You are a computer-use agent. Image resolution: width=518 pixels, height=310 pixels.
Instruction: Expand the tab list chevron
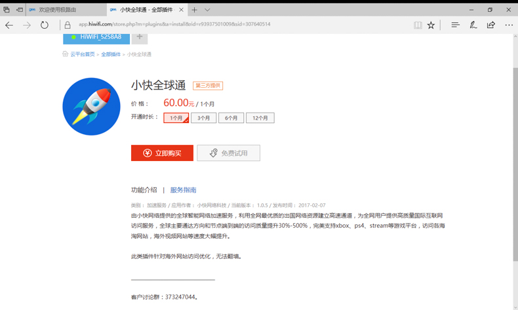[x=207, y=10]
